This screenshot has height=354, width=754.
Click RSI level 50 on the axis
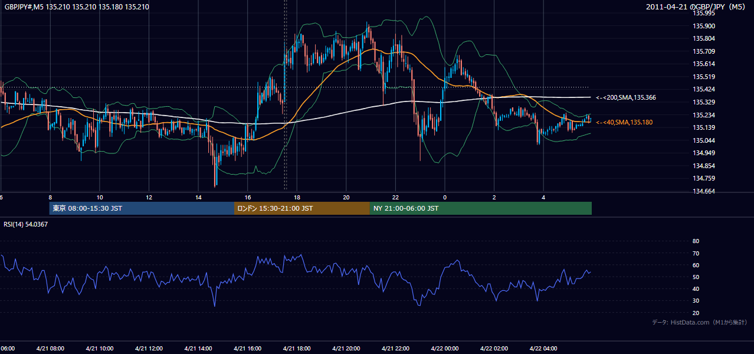click(696, 277)
